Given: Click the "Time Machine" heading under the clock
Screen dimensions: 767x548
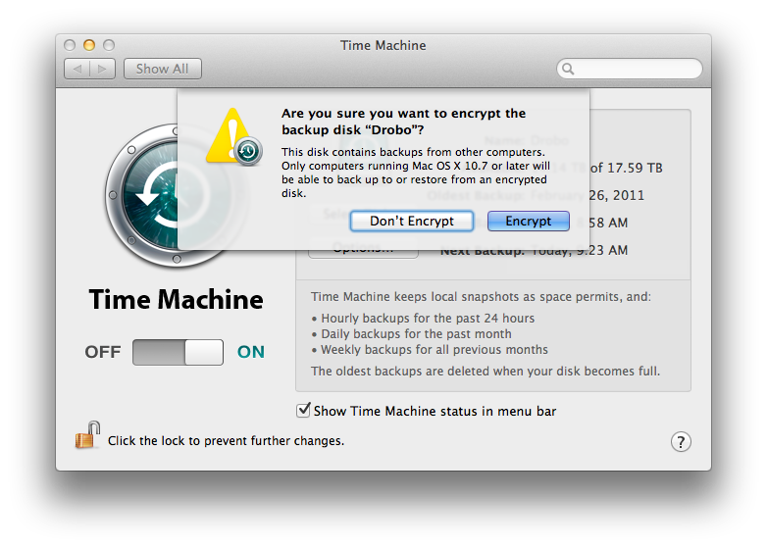Looking at the screenshot, I should click(x=177, y=299).
